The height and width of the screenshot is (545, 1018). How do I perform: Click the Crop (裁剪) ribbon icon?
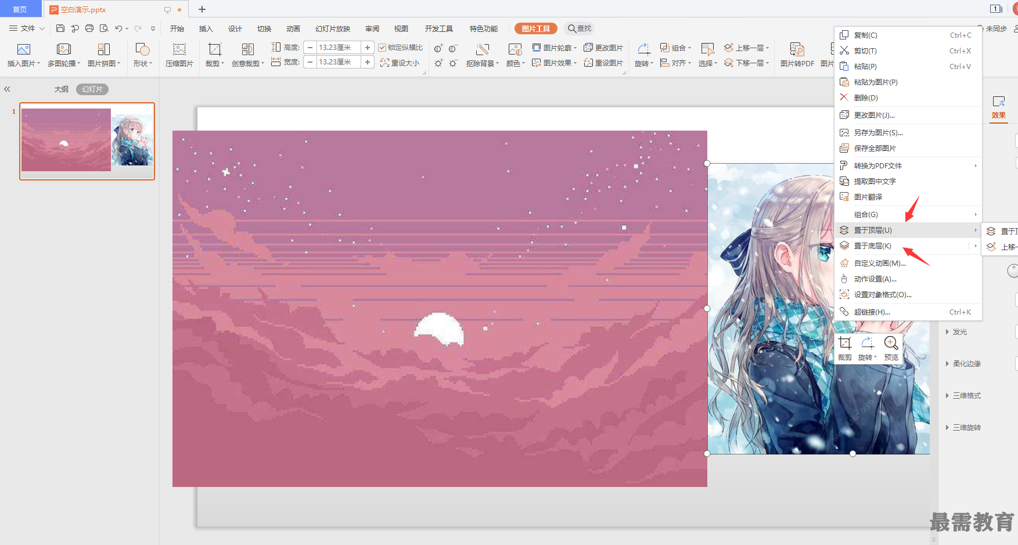pos(215,49)
